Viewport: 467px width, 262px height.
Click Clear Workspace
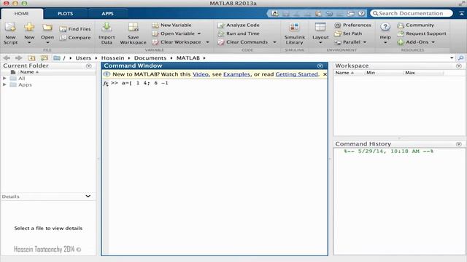(x=177, y=42)
